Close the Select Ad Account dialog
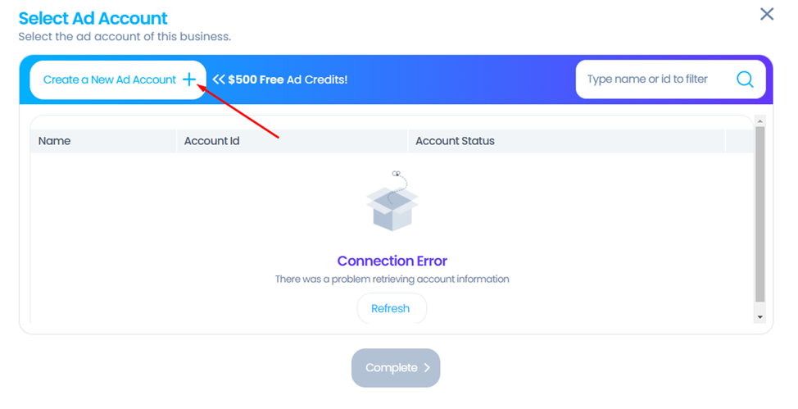This screenshot has height=409, width=798. 767,14
